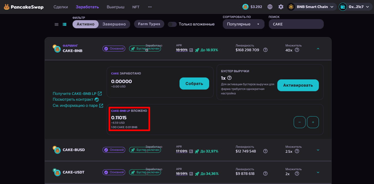Click the wallet icon in header
This screenshot has height=184, width=374.
point(343,7)
